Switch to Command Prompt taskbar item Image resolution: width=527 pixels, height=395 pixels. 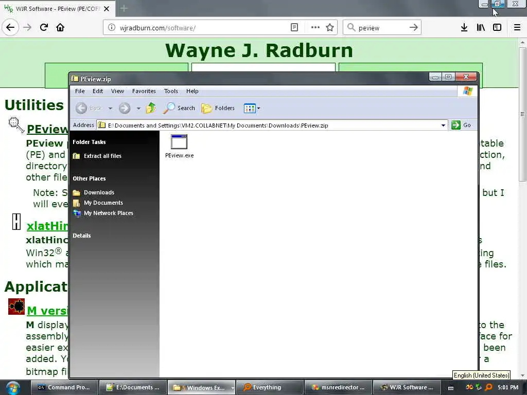coord(64,387)
